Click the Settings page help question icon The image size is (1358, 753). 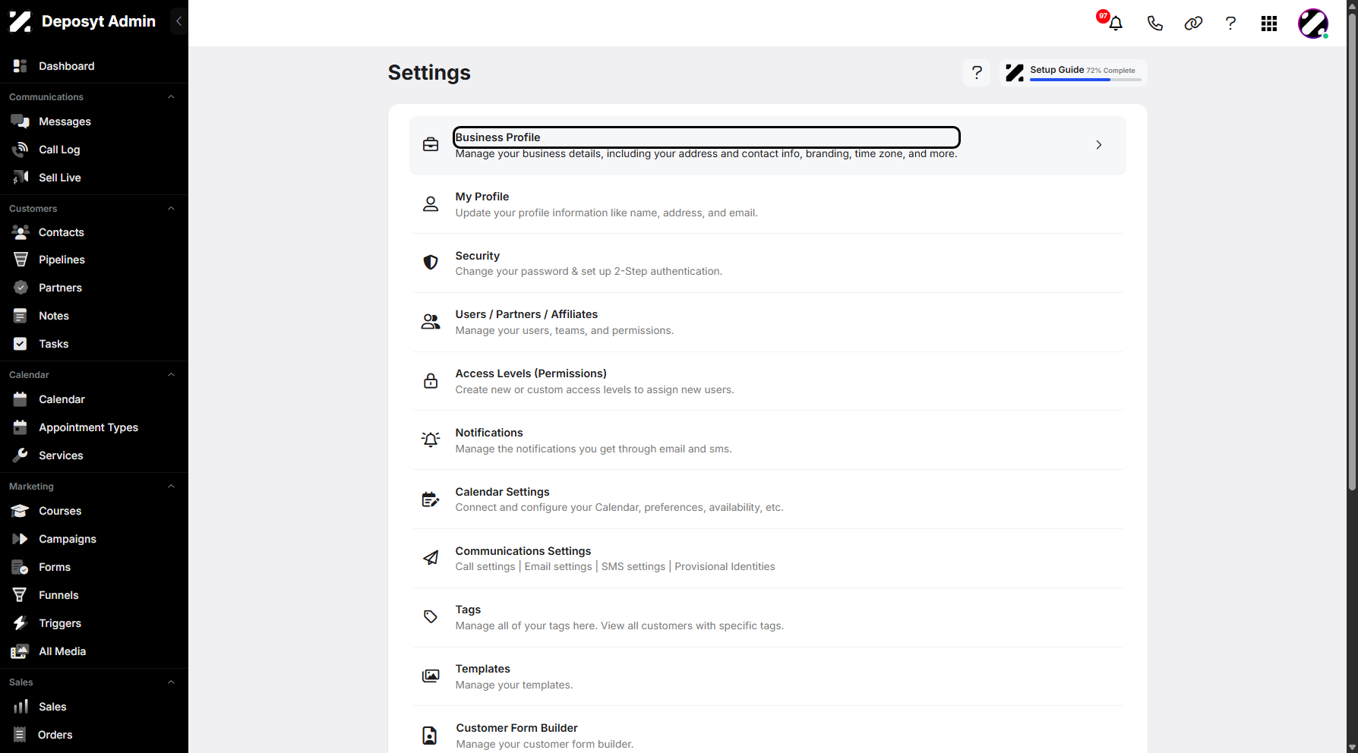coord(977,73)
